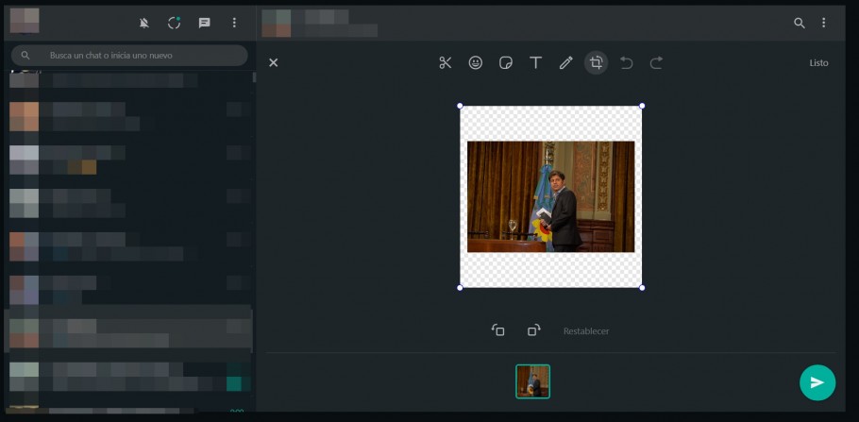This screenshot has width=859, height=422.
Task: Click Restablecer to reset crop
Action: (x=586, y=331)
